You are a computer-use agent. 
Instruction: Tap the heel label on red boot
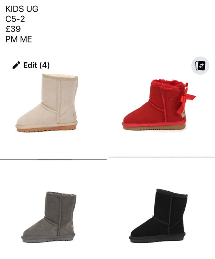point(183,114)
